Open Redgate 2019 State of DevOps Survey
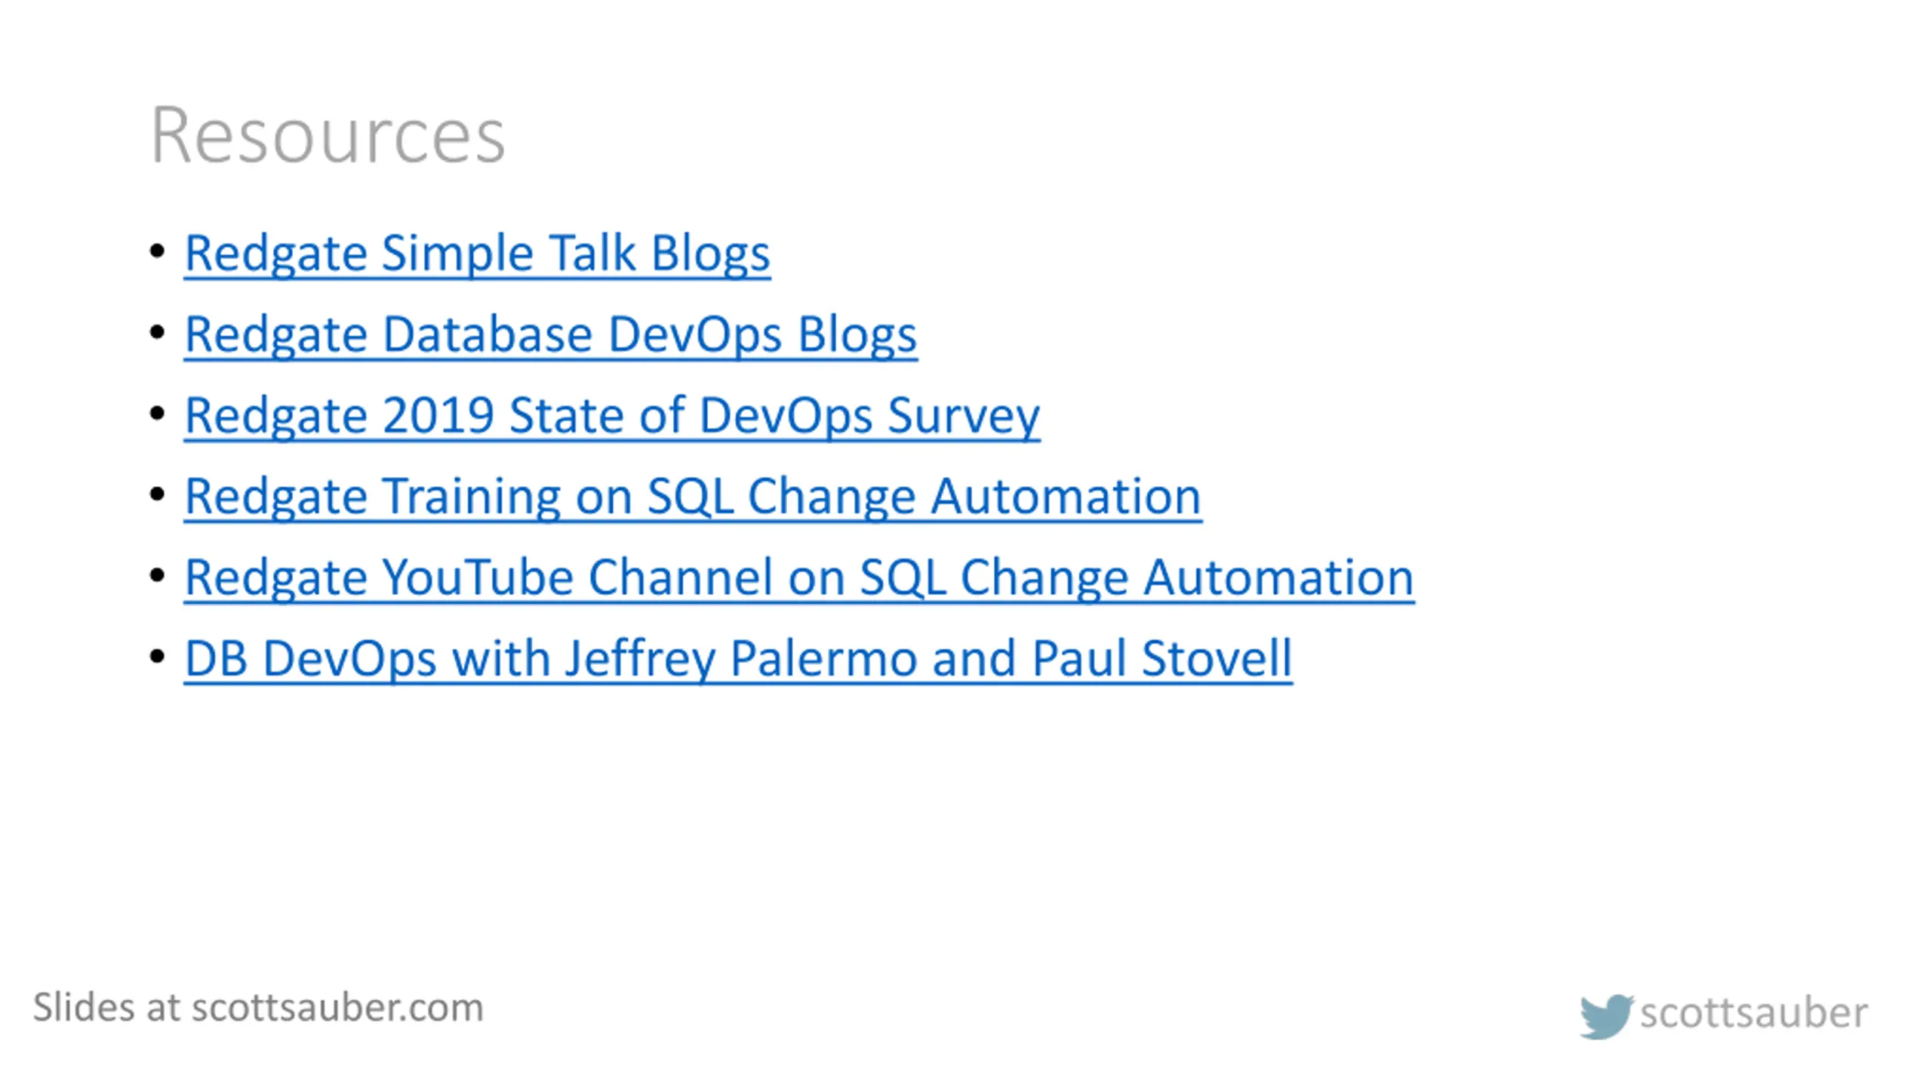Screen dimensions: 1932x1087 (x=611, y=416)
